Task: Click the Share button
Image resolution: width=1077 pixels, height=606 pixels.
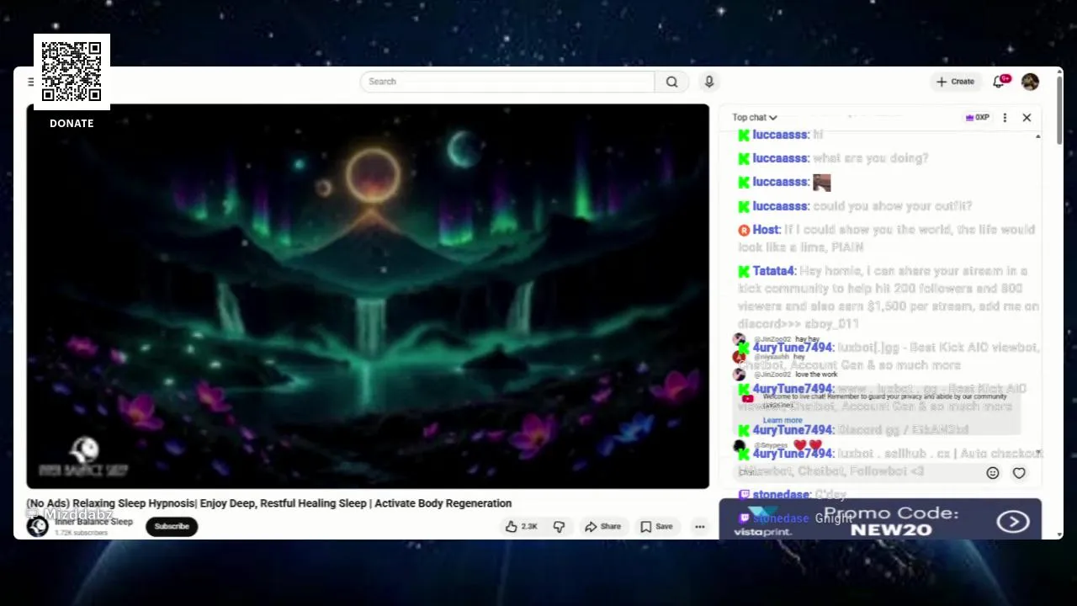Action: [602, 527]
